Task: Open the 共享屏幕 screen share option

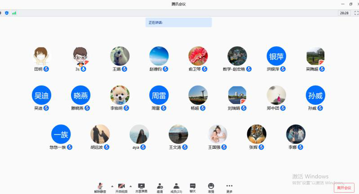Action: coord(141,187)
